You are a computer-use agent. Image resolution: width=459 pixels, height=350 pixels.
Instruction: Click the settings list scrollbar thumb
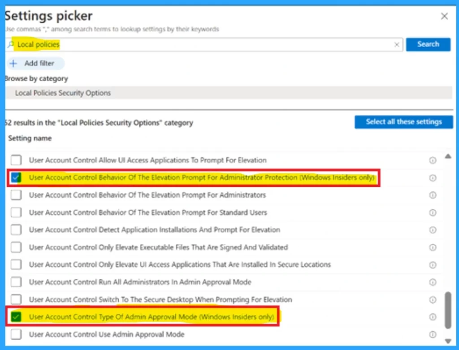click(448, 310)
